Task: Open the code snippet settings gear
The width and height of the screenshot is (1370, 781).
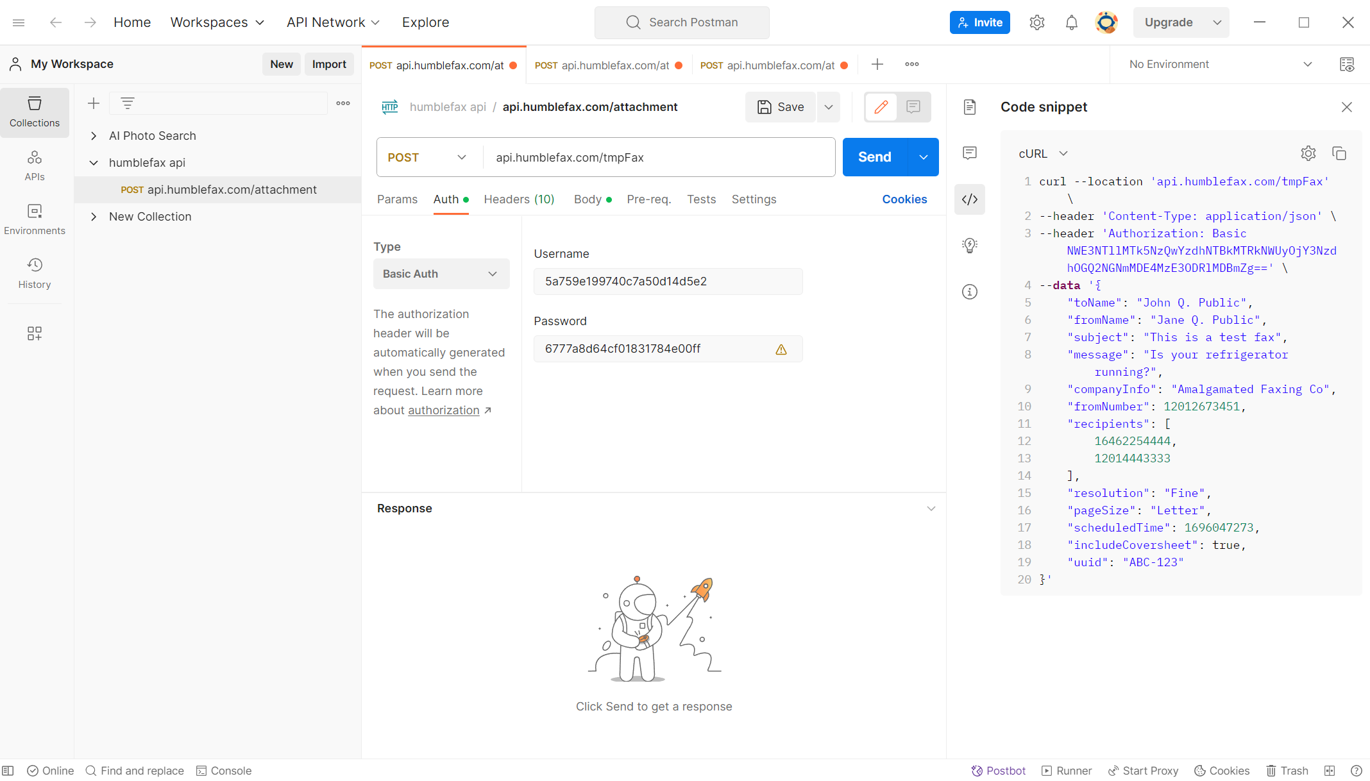Action: (x=1308, y=153)
